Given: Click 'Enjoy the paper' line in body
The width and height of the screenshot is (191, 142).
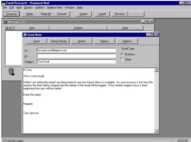Looking at the screenshot, I should (32, 94).
